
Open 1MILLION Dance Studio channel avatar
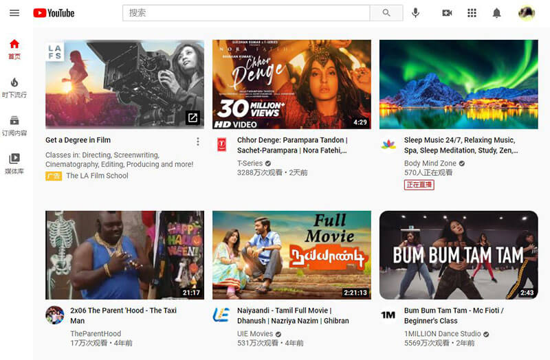click(x=388, y=315)
